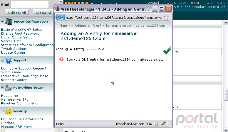Click the Security heading text

tap(20, 111)
